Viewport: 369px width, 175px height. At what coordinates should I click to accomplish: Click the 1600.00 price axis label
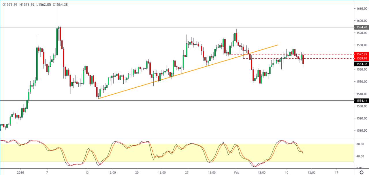coord(362,21)
